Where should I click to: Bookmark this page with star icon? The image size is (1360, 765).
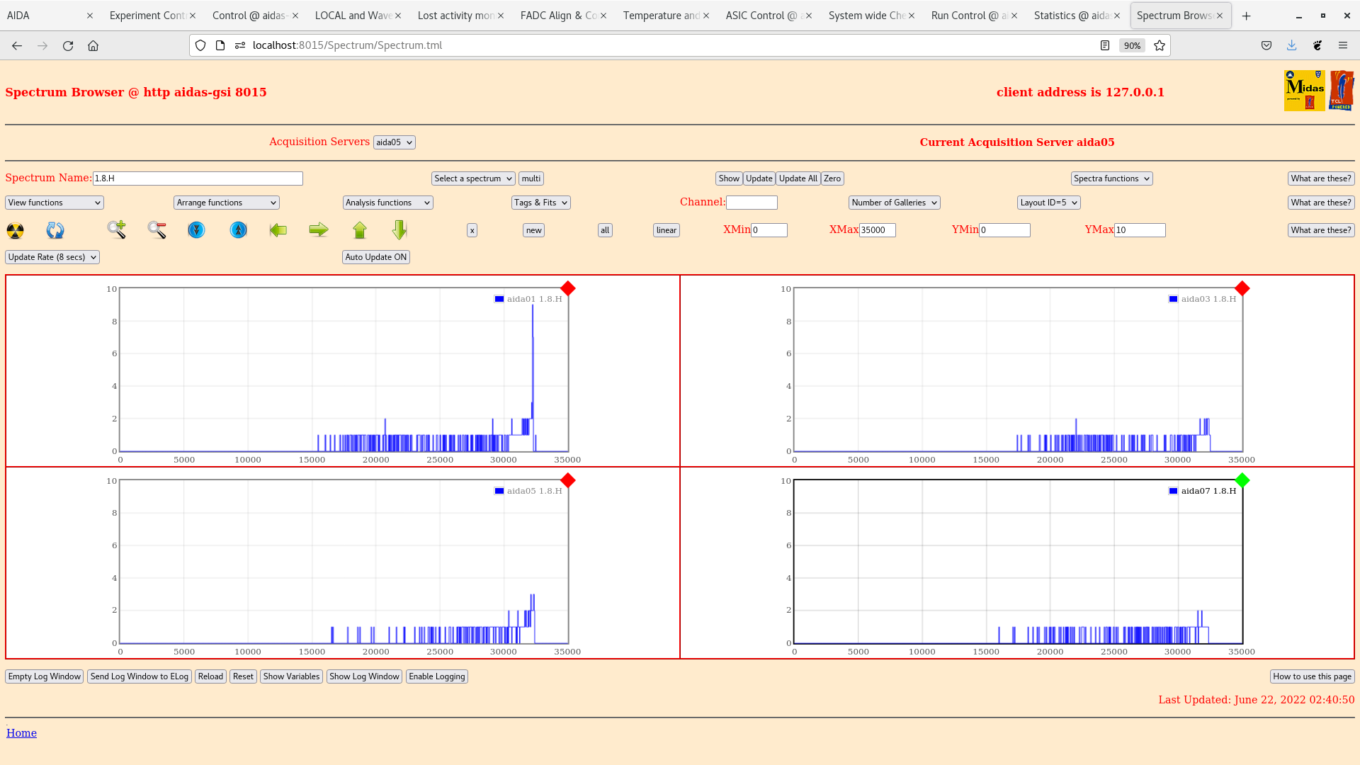[x=1160, y=45]
